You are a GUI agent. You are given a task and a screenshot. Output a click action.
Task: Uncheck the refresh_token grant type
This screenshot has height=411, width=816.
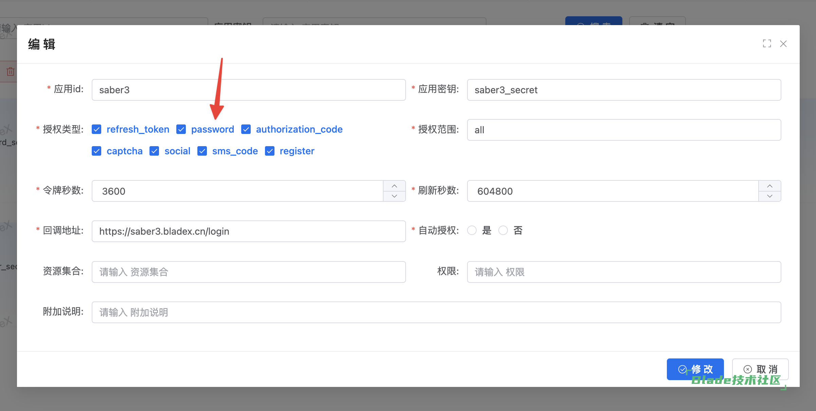[96, 129]
